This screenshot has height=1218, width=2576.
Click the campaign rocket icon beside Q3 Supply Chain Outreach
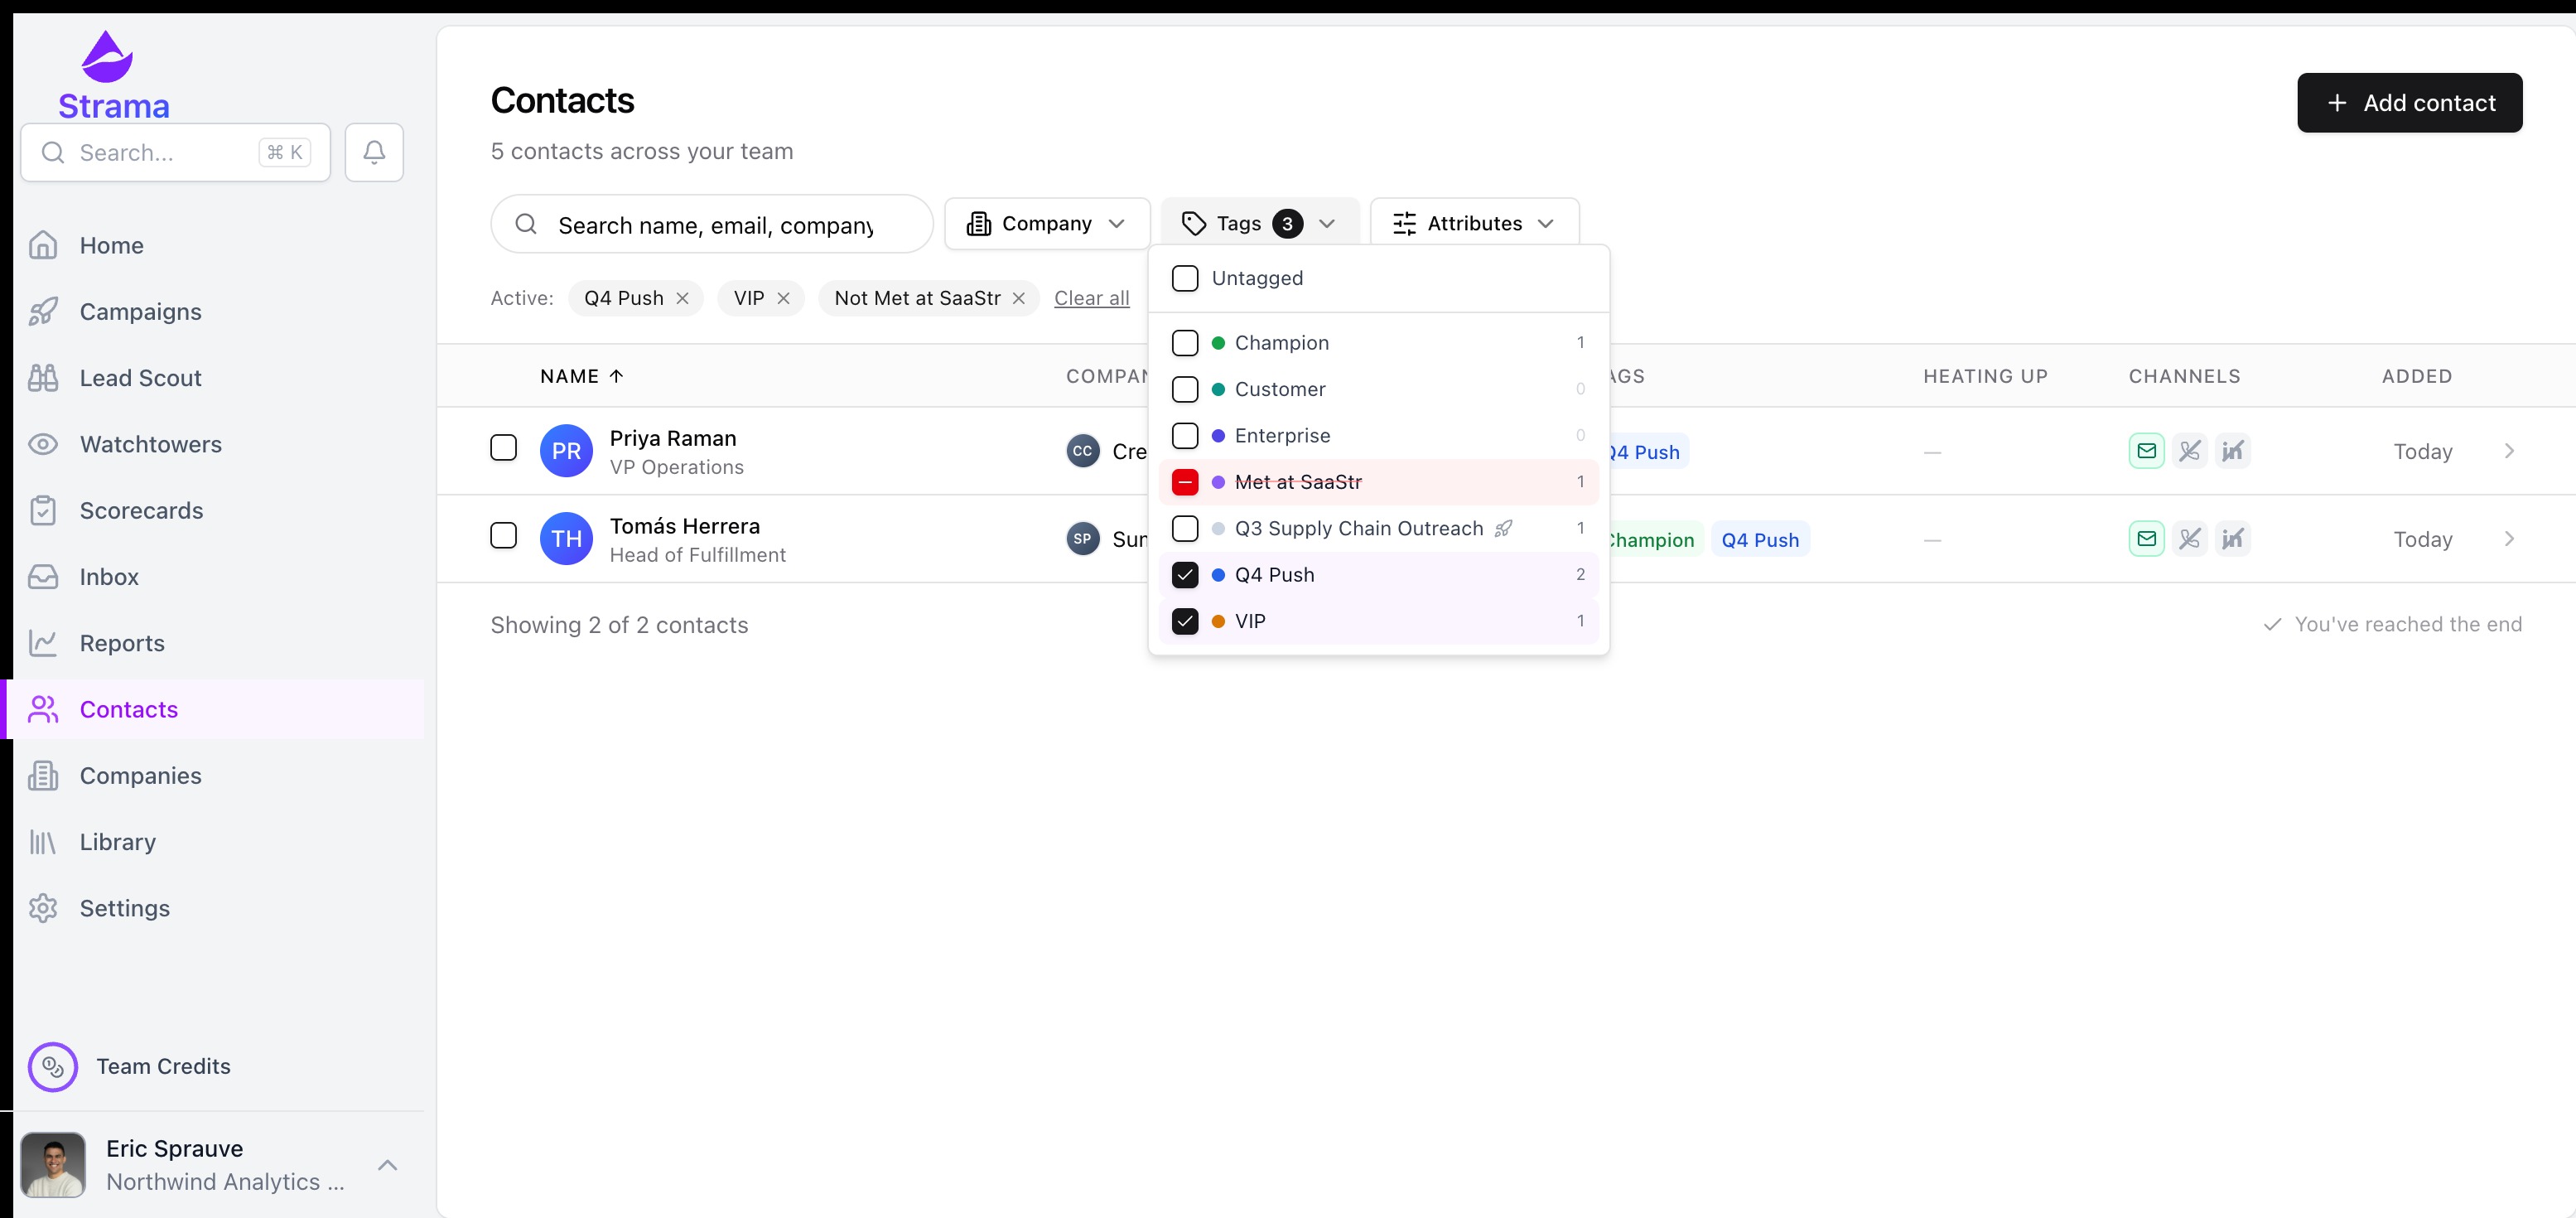tap(1503, 528)
